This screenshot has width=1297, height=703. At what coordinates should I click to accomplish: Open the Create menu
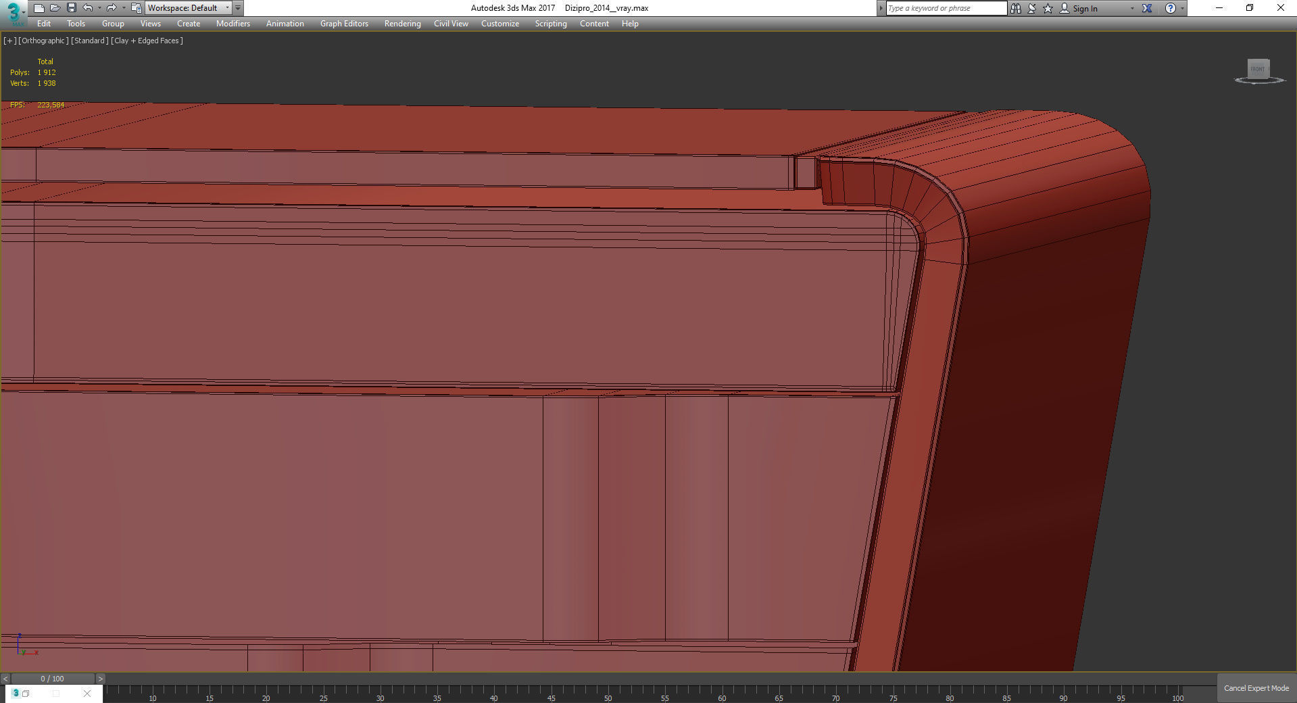(189, 24)
